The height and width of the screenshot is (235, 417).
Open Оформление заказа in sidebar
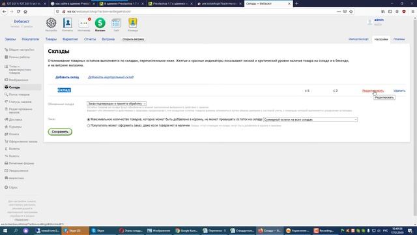click(x=23, y=142)
